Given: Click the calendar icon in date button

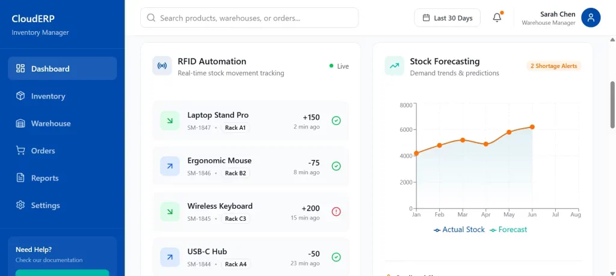Looking at the screenshot, I should click(426, 17).
